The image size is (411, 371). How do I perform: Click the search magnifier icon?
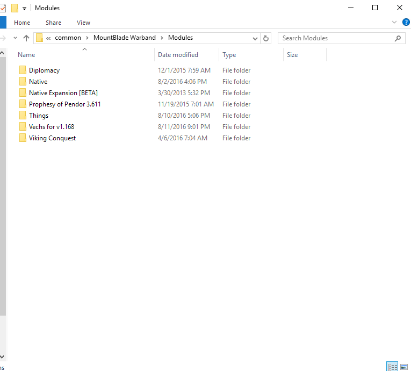coord(398,38)
